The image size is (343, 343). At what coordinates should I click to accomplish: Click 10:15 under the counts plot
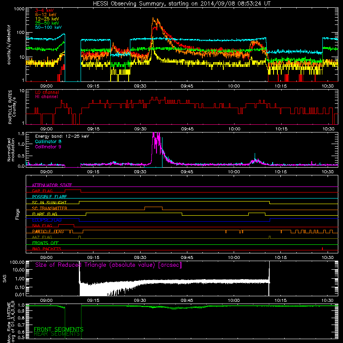tap(281, 86)
